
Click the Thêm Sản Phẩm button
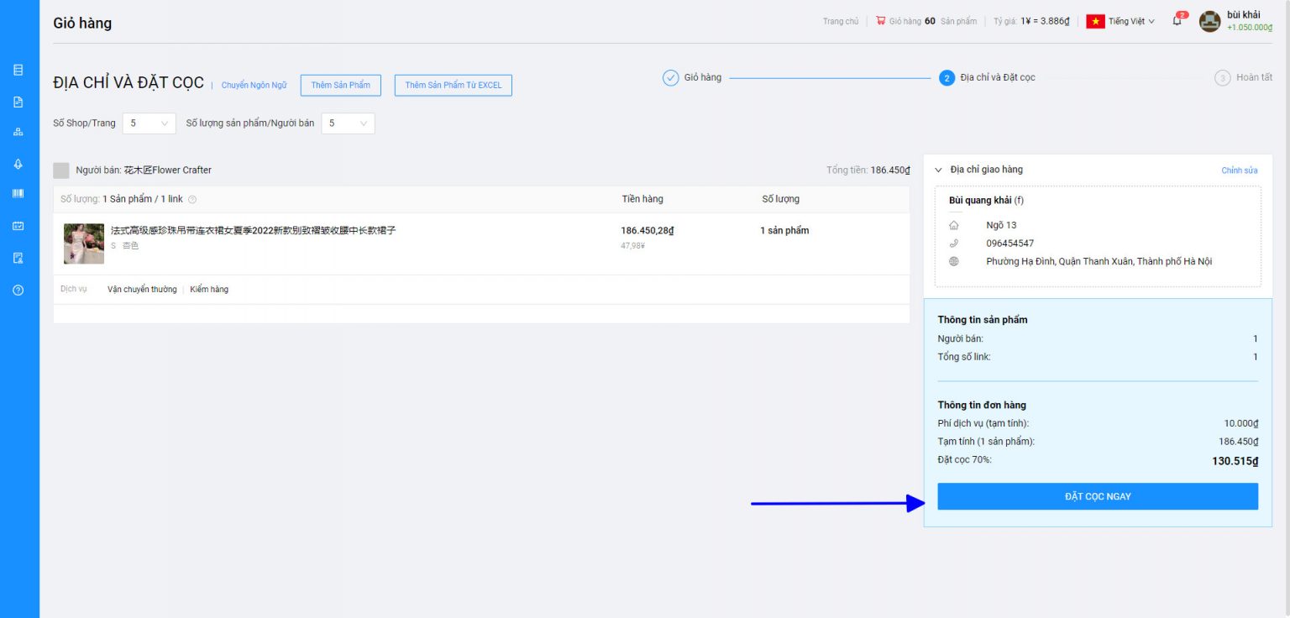point(340,86)
